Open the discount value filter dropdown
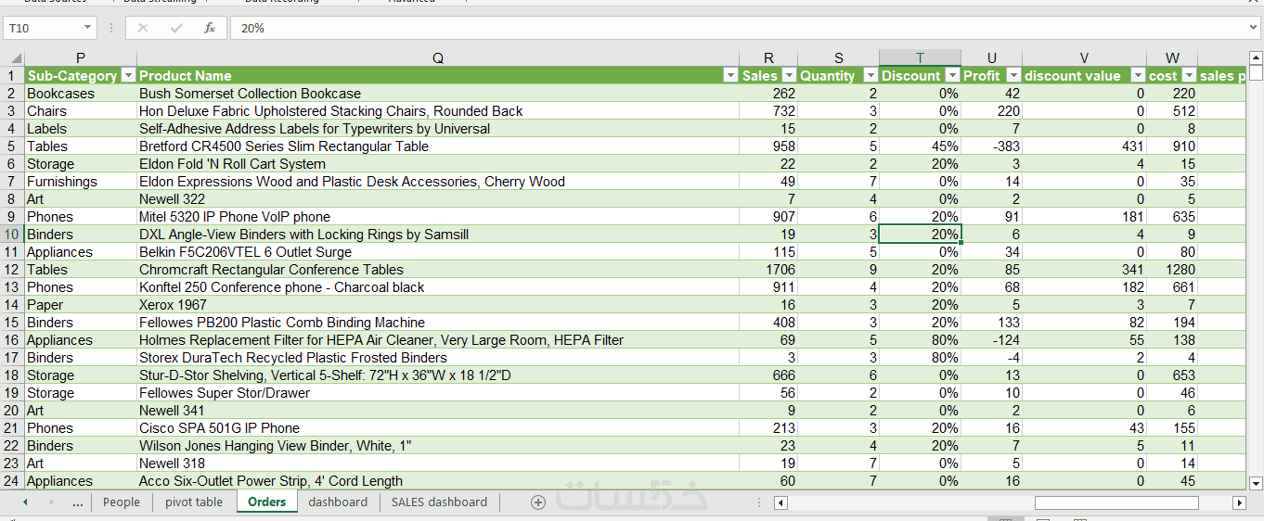The image size is (1264, 521). (1138, 76)
